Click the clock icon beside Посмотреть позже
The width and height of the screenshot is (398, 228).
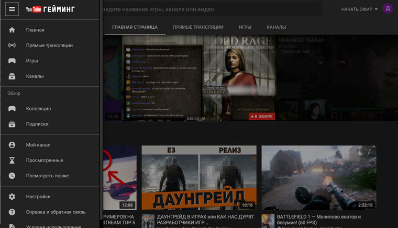[12, 176]
